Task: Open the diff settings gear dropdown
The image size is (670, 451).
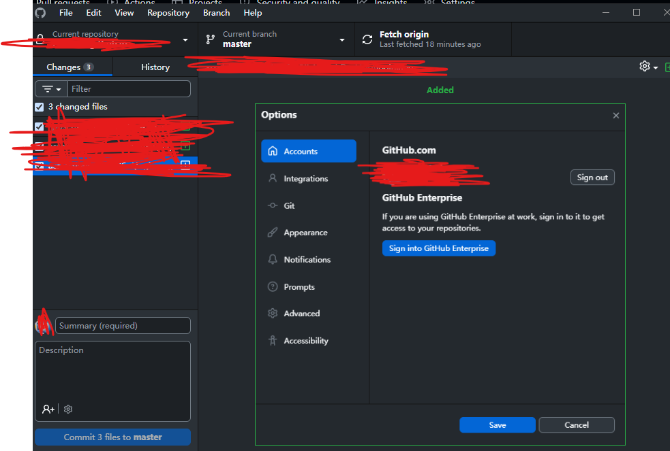Action: (648, 67)
